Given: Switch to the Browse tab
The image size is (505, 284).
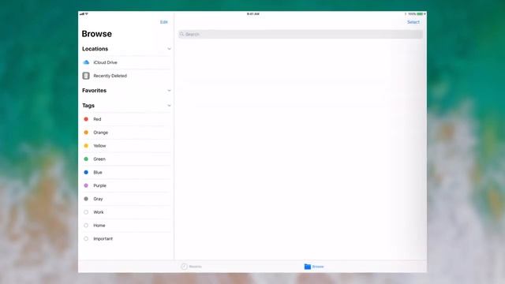Looking at the screenshot, I should [x=314, y=267].
